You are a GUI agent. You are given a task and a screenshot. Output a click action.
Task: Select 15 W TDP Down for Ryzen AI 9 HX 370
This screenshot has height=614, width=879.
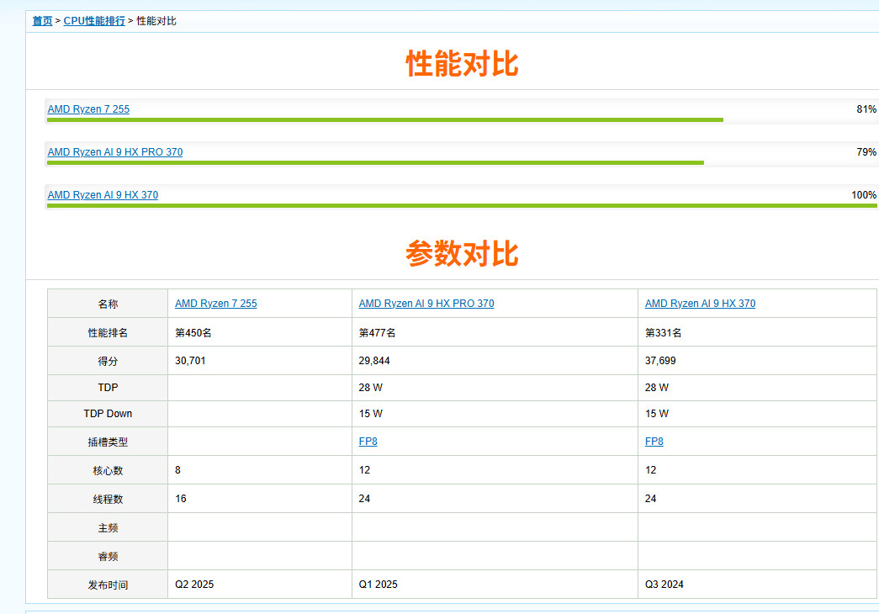point(656,414)
